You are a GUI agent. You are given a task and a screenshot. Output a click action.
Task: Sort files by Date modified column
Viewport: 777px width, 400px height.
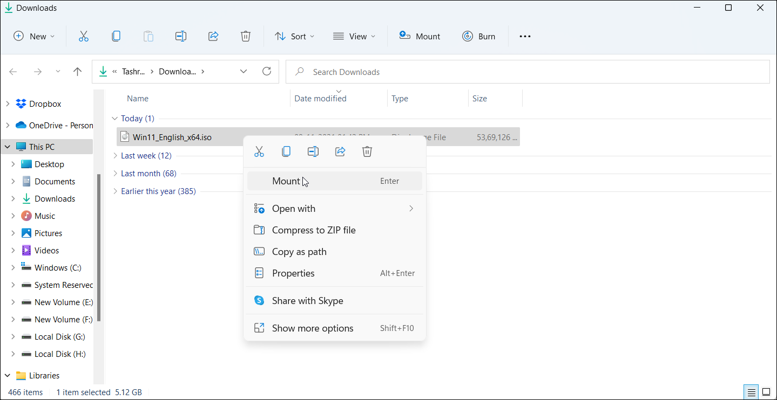tap(320, 99)
